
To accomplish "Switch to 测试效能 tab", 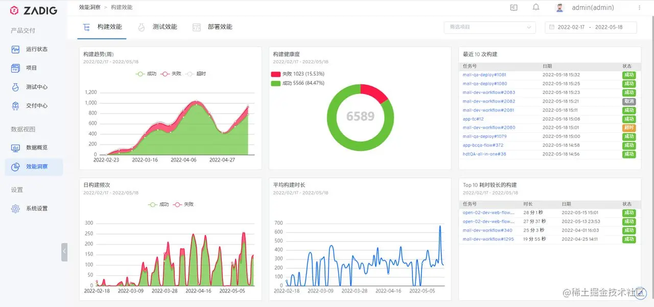I will pos(157,27).
